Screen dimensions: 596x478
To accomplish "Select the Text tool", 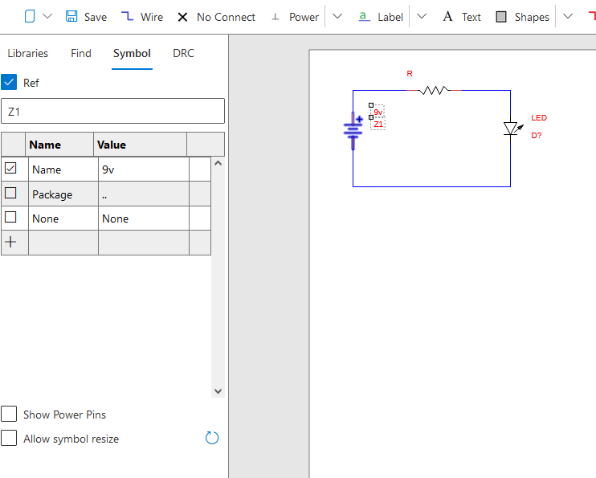I will [x=447, y=17].
